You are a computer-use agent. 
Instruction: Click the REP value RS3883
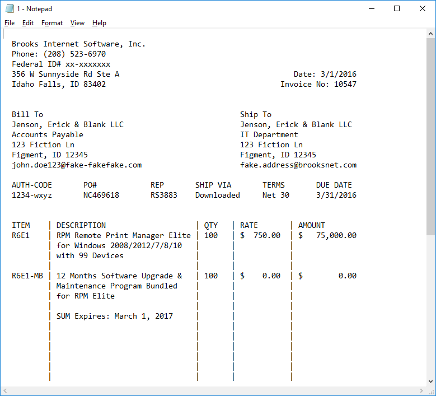click(164, 195)
